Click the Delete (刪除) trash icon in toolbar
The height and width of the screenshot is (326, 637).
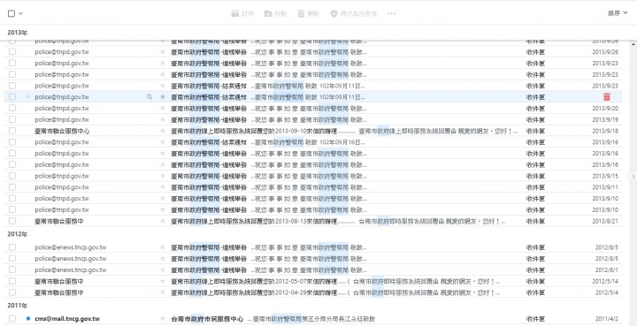tap(301, 13)
